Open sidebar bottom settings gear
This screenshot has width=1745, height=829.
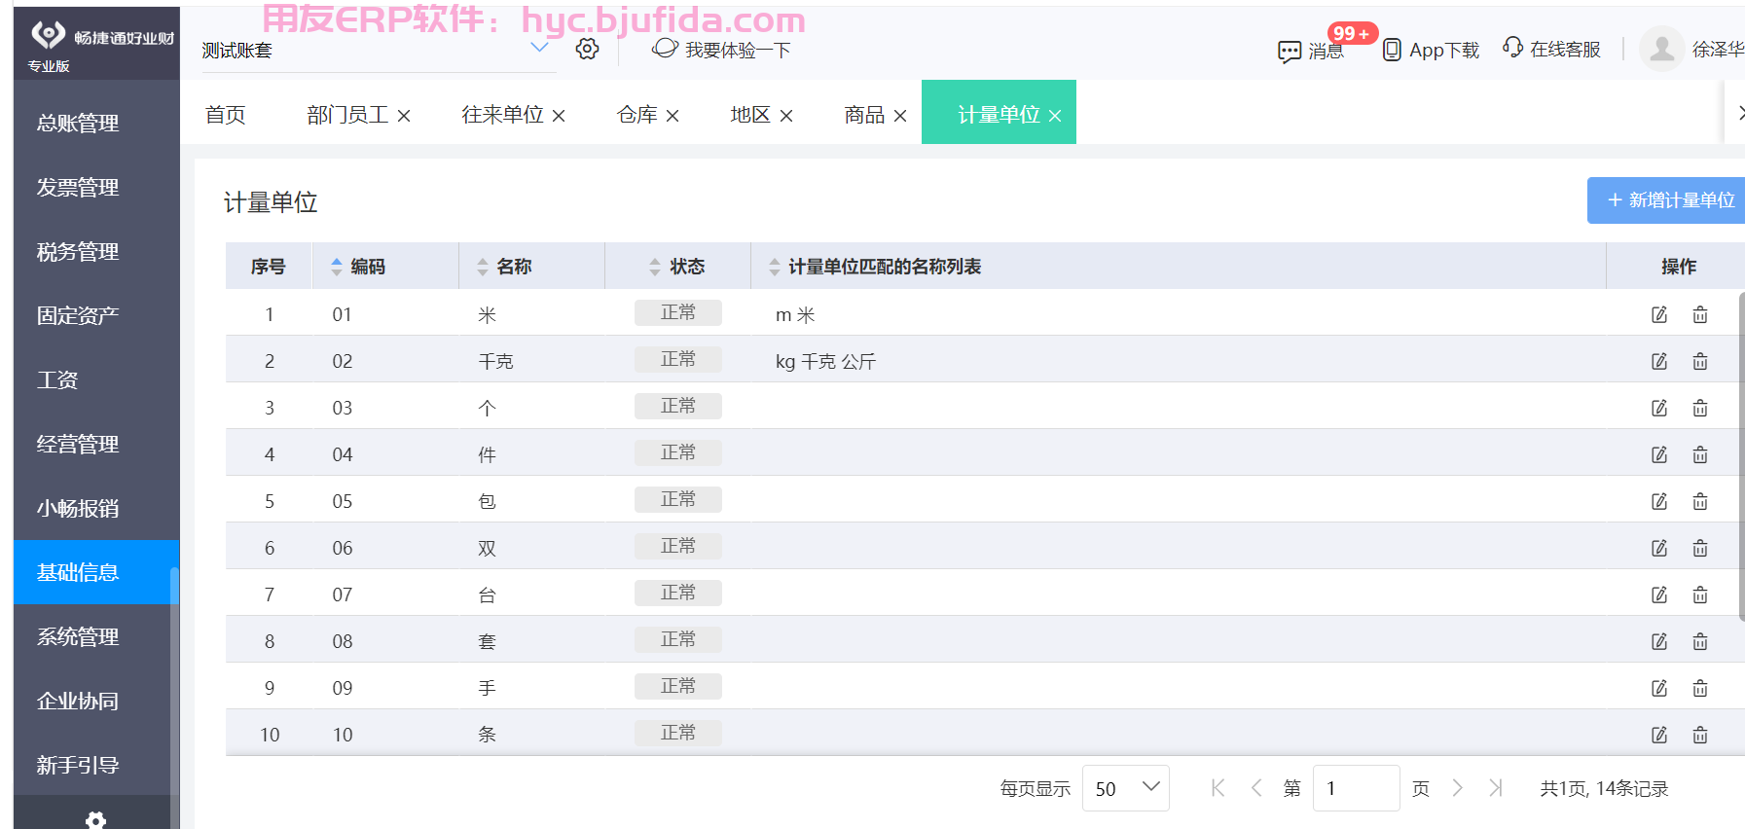pyautogui.click(x=95, y=819)
